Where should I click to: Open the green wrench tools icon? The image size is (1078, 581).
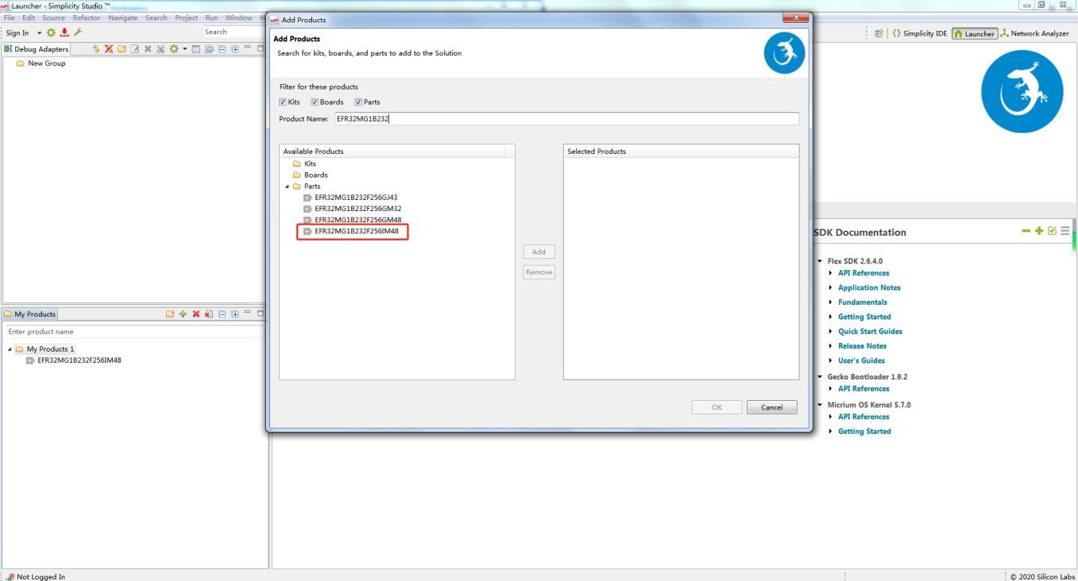click(77, 33)
